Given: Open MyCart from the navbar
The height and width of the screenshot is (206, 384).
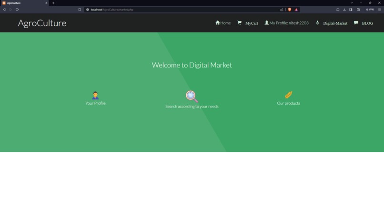Looking at the screenshot, I should point(252,23).
